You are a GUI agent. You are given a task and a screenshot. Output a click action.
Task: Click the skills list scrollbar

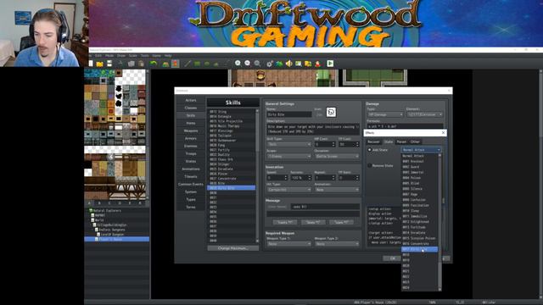(257, 175)
